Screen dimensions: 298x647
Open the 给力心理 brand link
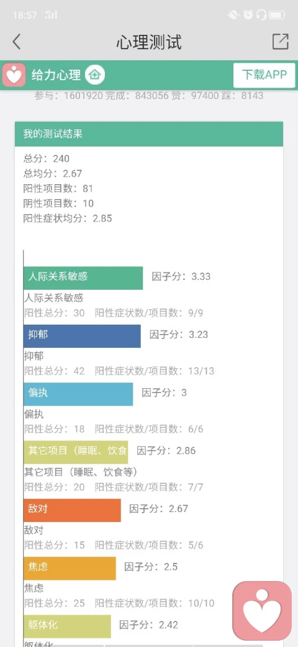[56, 75]
